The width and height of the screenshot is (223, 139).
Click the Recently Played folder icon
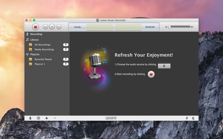(x=30, y=59)
